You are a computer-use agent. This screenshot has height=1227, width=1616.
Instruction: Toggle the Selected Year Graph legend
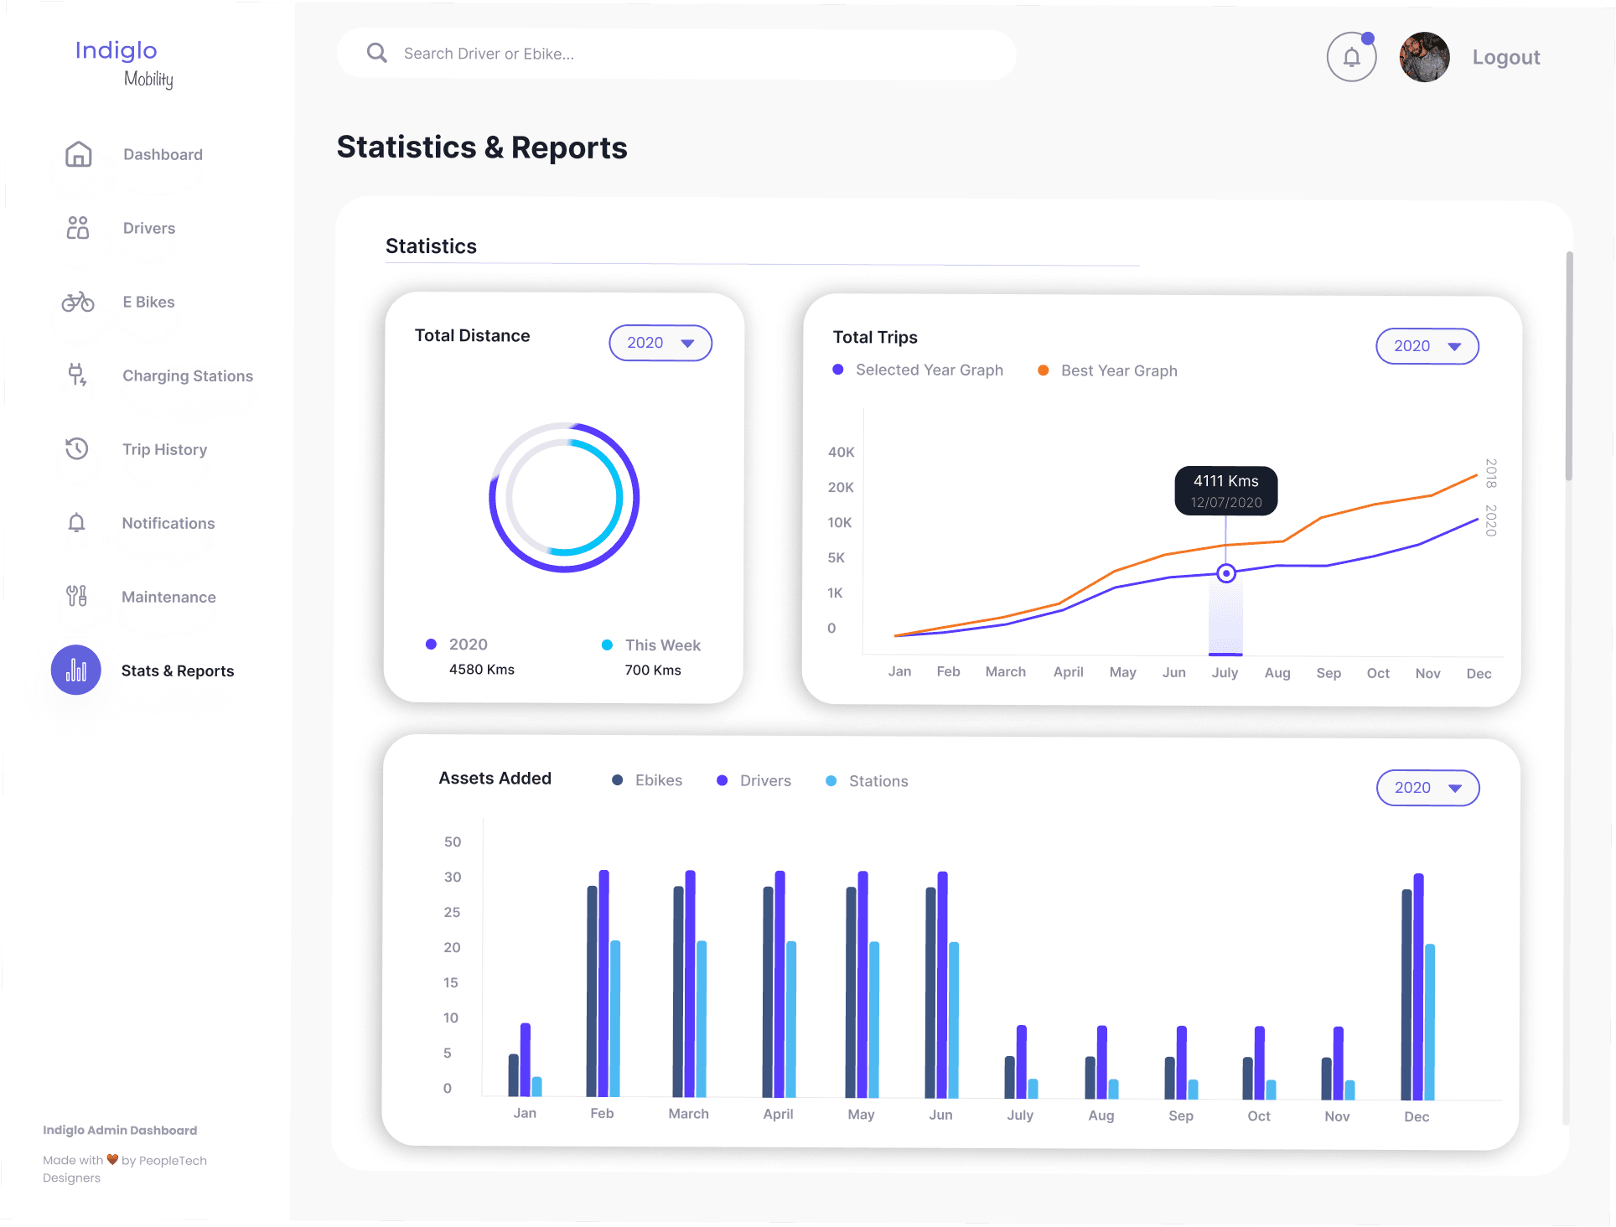[918, 370]
